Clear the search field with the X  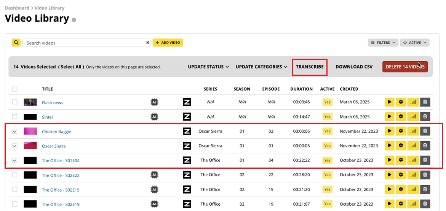[148, 43]
